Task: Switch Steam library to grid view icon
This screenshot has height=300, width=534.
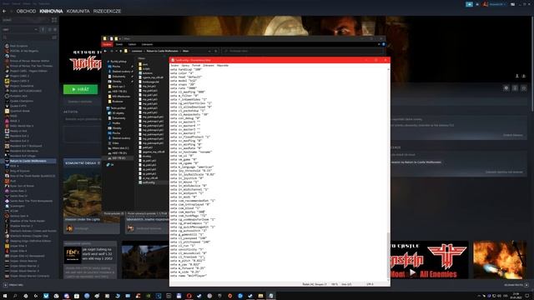Action: [x=54, y=20]
